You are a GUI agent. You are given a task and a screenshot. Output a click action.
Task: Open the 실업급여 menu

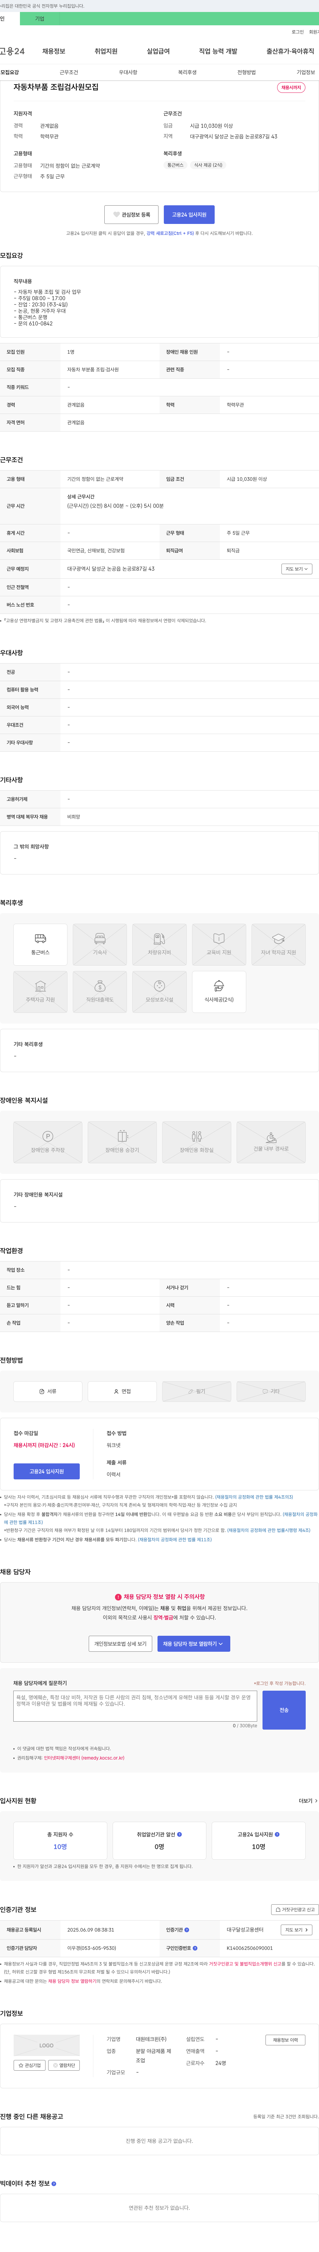[x=158, y=52]
